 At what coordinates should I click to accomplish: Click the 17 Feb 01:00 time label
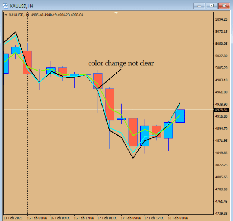click(x=107, y=218)
